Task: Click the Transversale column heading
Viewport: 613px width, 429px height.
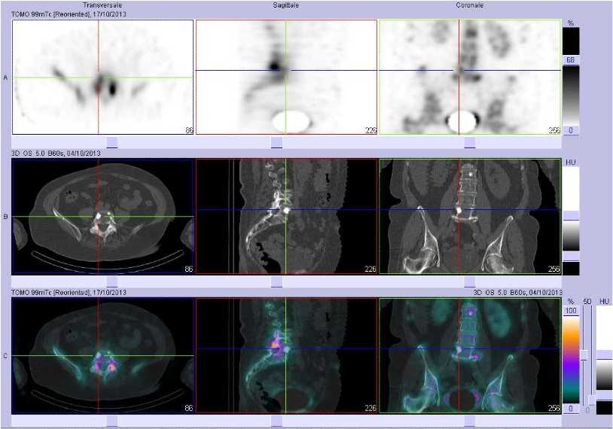Action: point(102,5)
